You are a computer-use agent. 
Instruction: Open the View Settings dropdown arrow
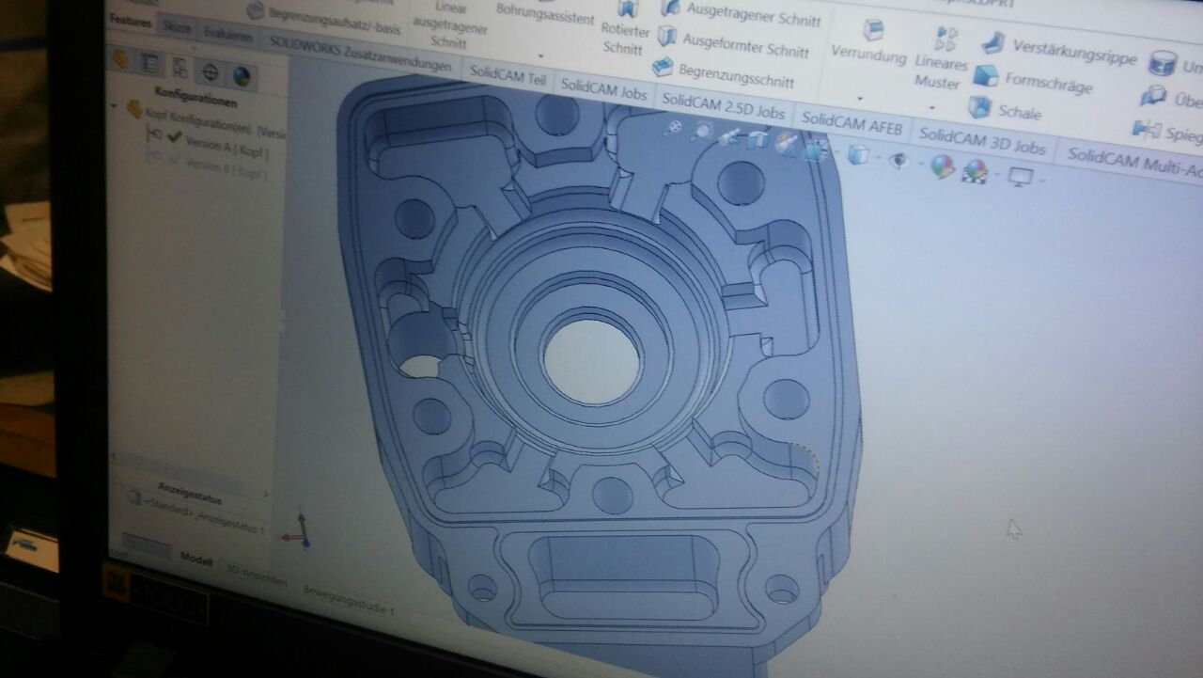point(1041,181)
